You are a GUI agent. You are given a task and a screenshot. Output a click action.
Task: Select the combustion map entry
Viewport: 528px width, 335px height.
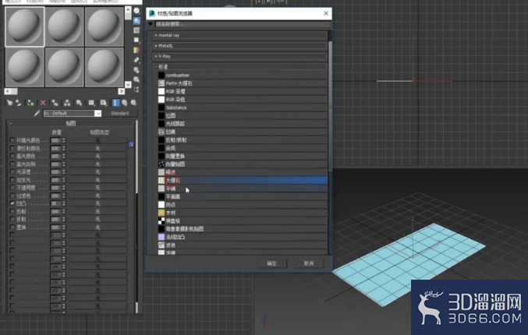pyautogui.click(x=243, y=76)
